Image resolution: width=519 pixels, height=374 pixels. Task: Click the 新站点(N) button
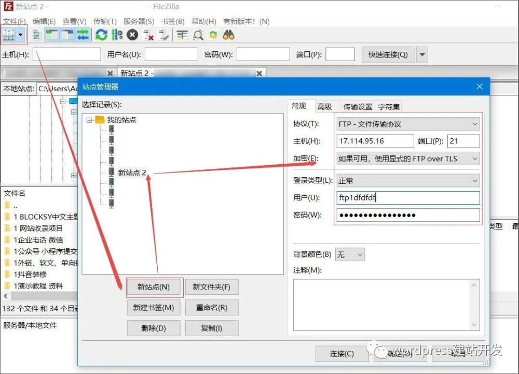[154, 287]
